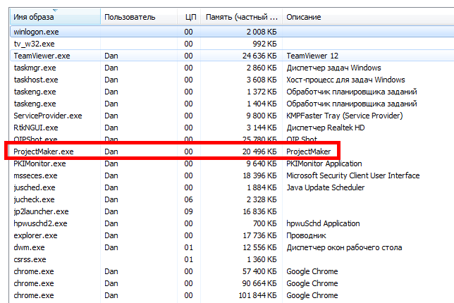Select the taskeng.exe row with 1 404 КБ

point(232,104)
